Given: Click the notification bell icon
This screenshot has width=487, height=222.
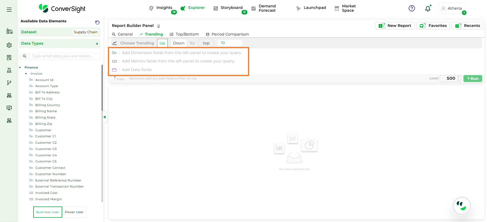Looking at the screenshot, I should click(428, 9).
